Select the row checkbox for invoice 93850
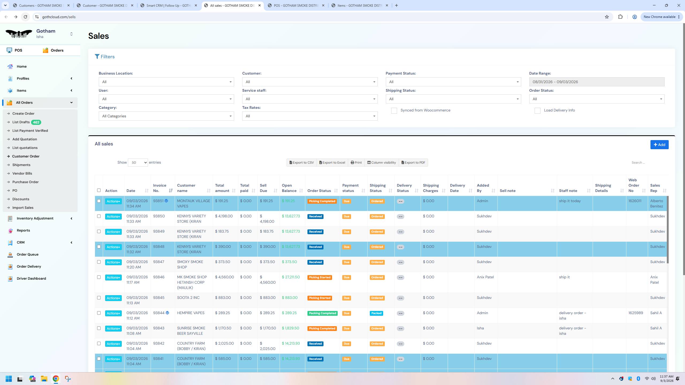The height and width of the screenshot is (385, 685). point(99,216)
